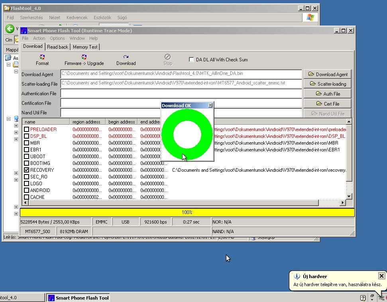Close the Download OK popup
This screenshot has height=302, width=387.
pos(210,105)
